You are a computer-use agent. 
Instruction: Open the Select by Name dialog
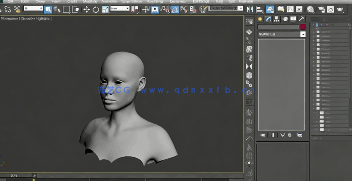tap(57, 9)
